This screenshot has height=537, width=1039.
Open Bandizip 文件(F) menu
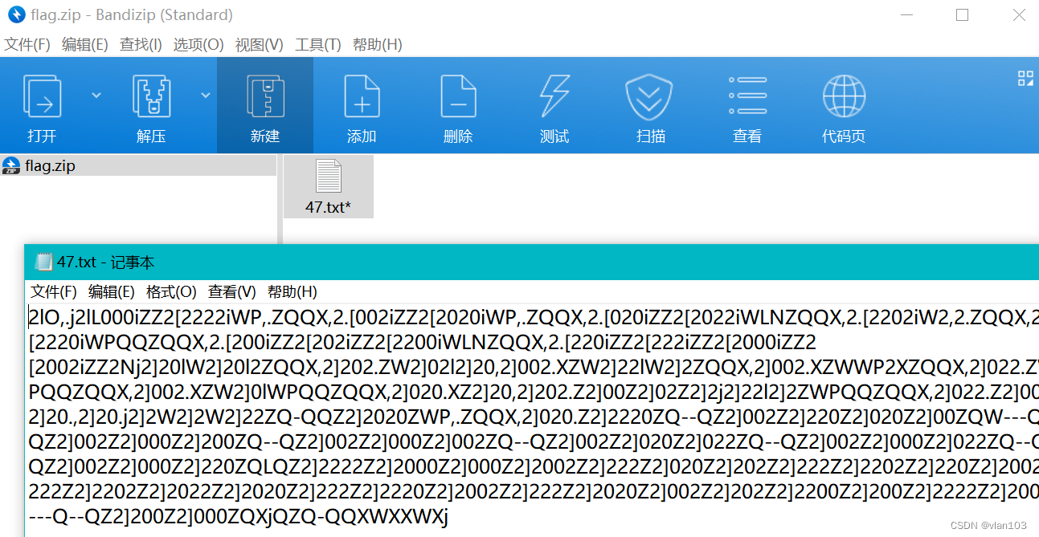click(27, 44)
